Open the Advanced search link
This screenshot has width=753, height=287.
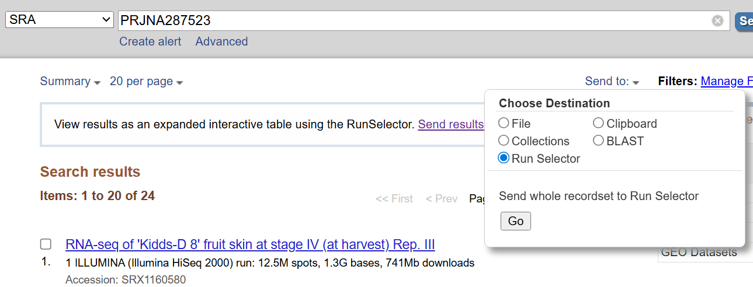point(221,41)
